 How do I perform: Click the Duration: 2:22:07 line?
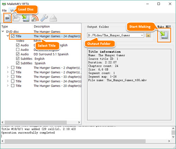(102, 62)
